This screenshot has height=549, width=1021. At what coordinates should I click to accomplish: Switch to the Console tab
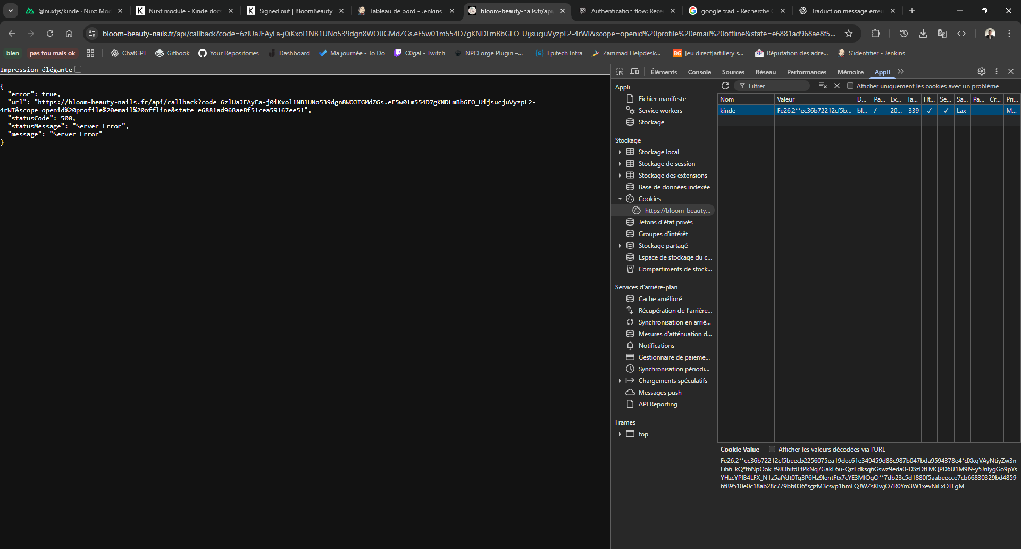point(699,72)
